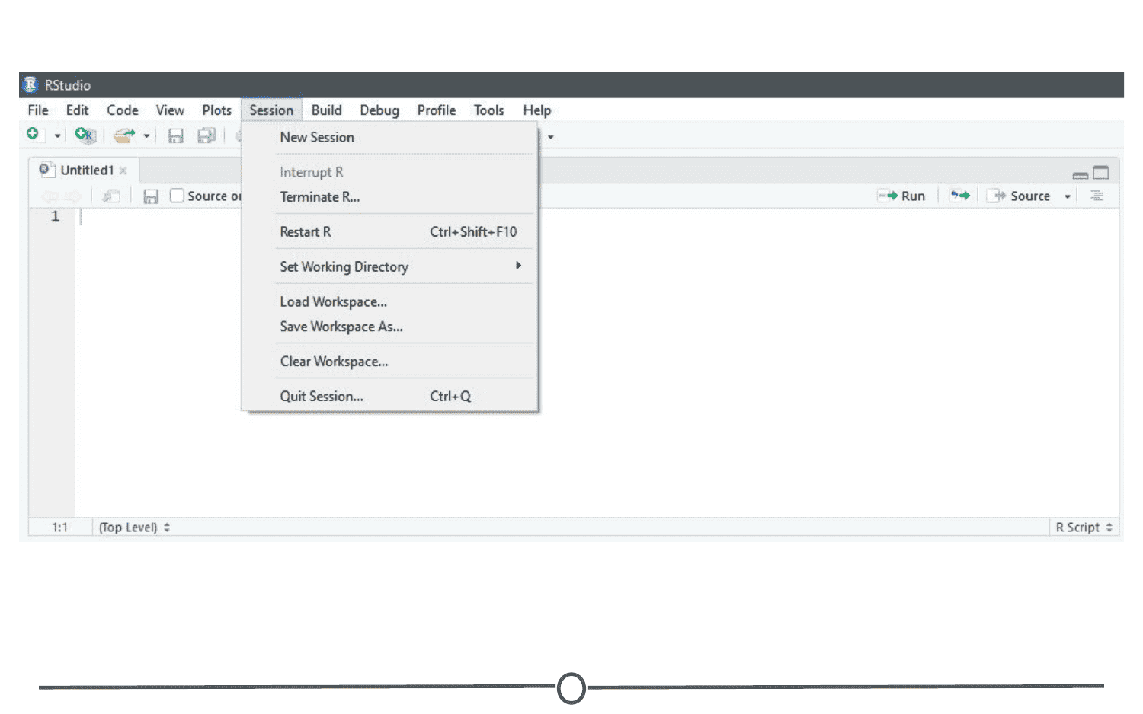1143x714 pixels.
Task: Click the Source button
Action: 1019,196
